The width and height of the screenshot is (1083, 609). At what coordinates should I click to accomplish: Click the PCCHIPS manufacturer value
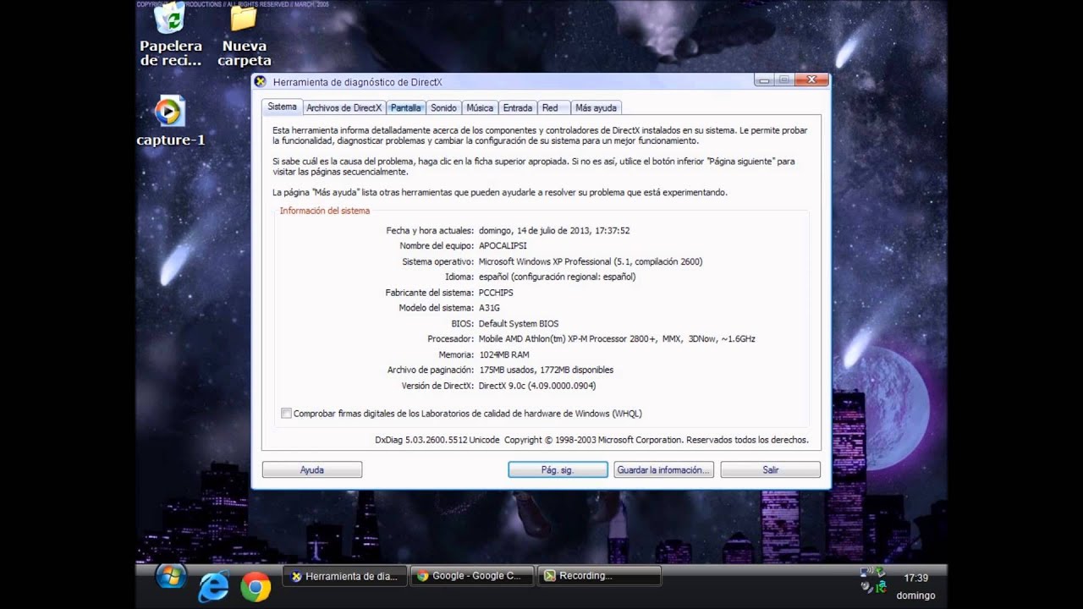(x=496, y=293)
